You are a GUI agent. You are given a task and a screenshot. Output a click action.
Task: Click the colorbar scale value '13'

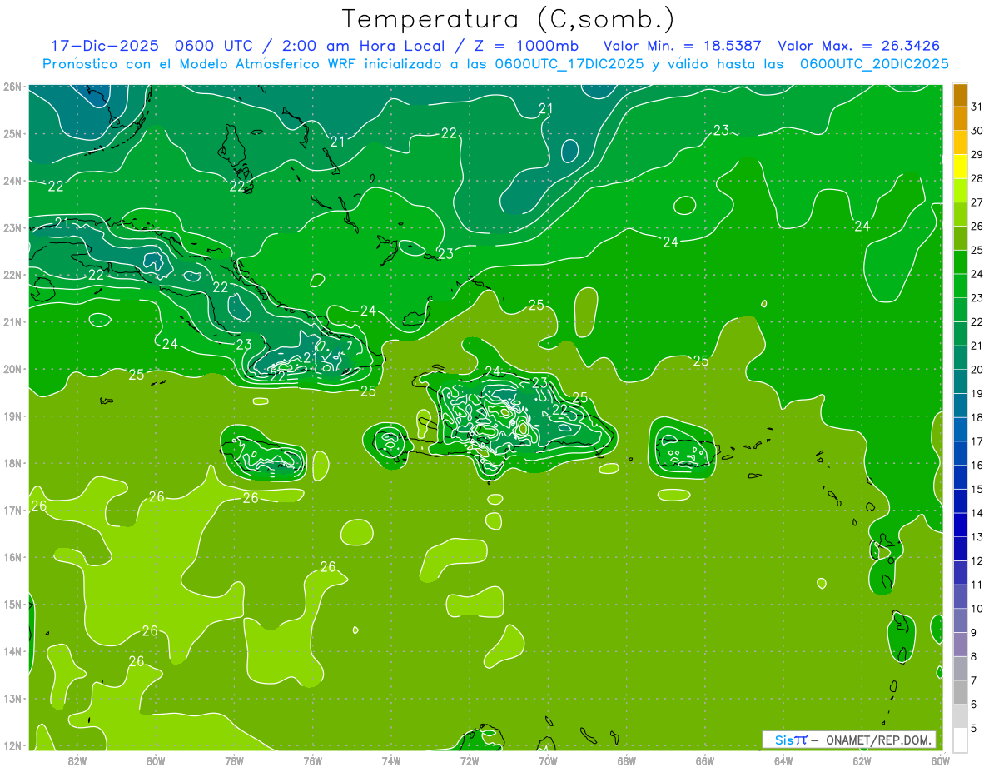point(977,537)
